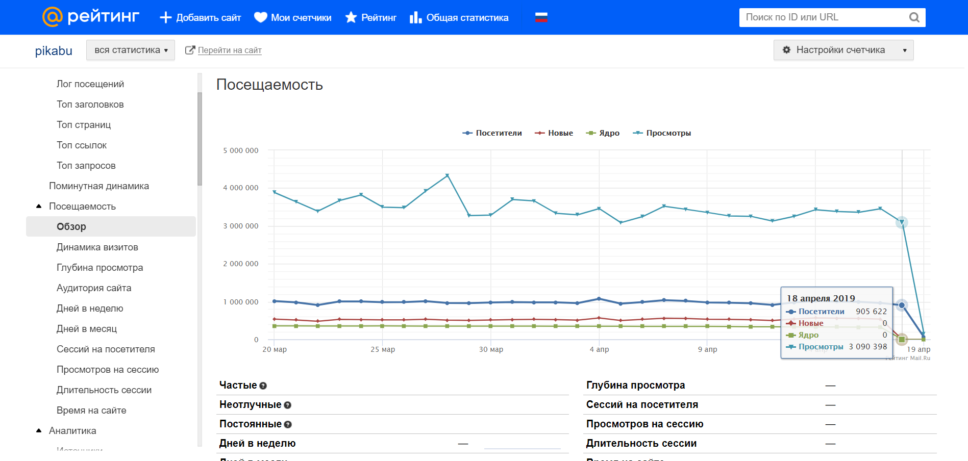Screen dimensions: 968x461
Task: Click the Глубина просмотра stats heading
Action: tap(635, 385)
